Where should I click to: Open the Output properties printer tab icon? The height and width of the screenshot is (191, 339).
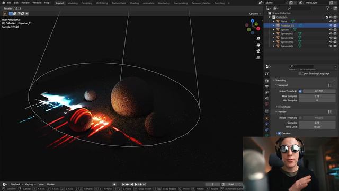[x=267, y=86]
